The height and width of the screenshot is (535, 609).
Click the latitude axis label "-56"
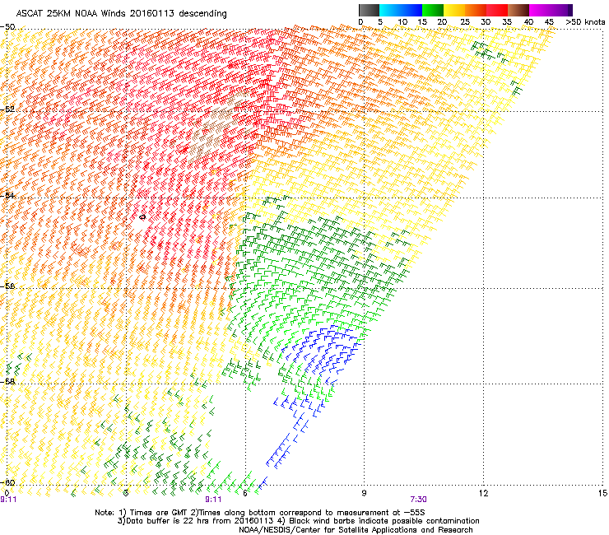point(7,286)
